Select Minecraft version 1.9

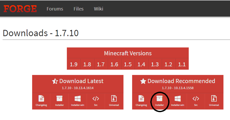(74, 64)
